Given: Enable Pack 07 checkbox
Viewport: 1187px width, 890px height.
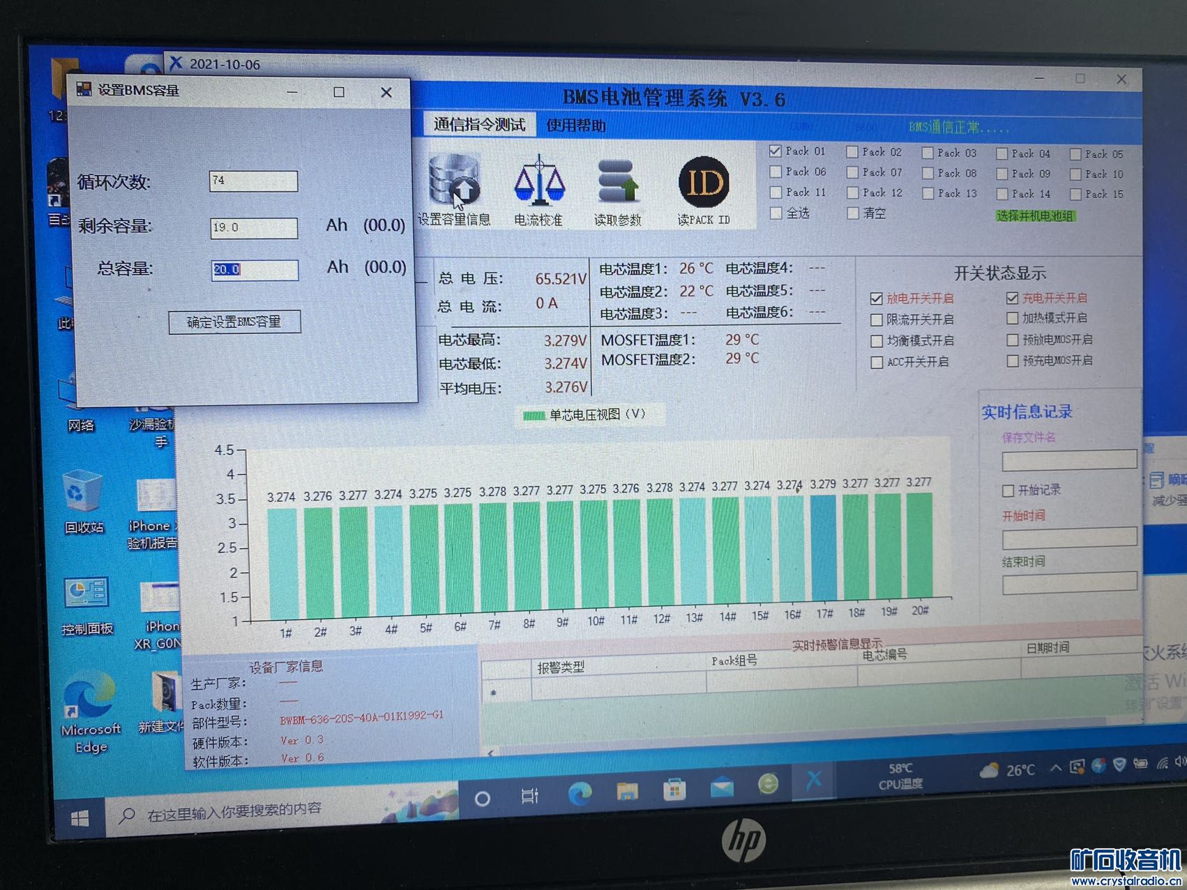Looking at the screenshot, I should coord(852,172).
